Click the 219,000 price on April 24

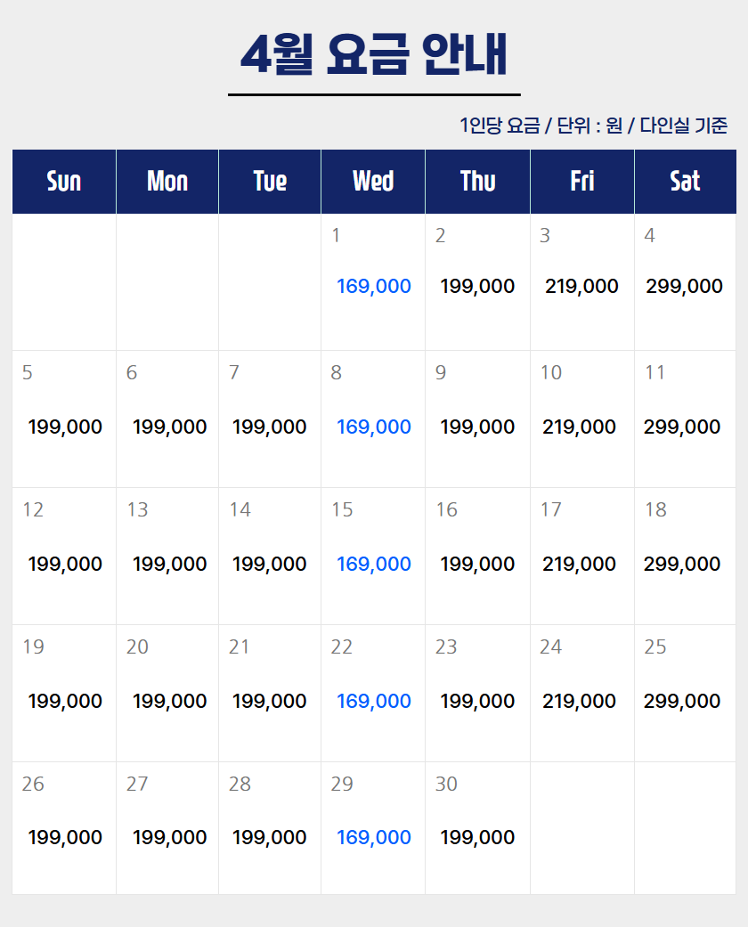(579, 702)
